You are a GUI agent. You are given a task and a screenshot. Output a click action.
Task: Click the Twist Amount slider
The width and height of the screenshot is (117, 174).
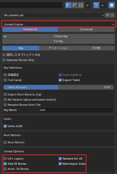coord(58,87)
